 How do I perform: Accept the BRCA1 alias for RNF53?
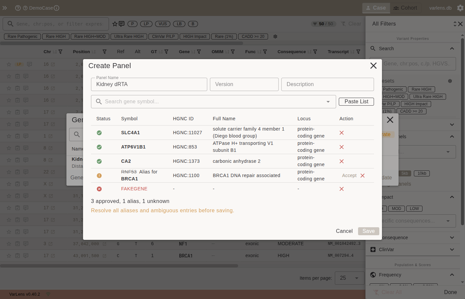(350, 175)
